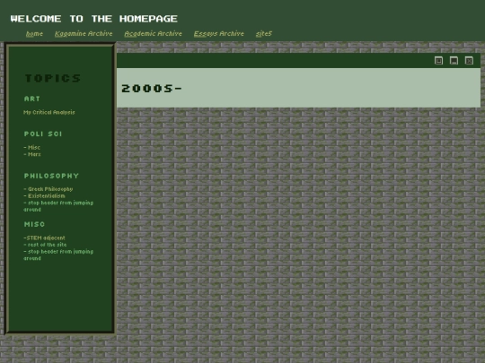The height and width of the screenshot is (363, 485).
Task: Click 'stop header from jumping around' under Philosophy
Action: tap(58, 206)
